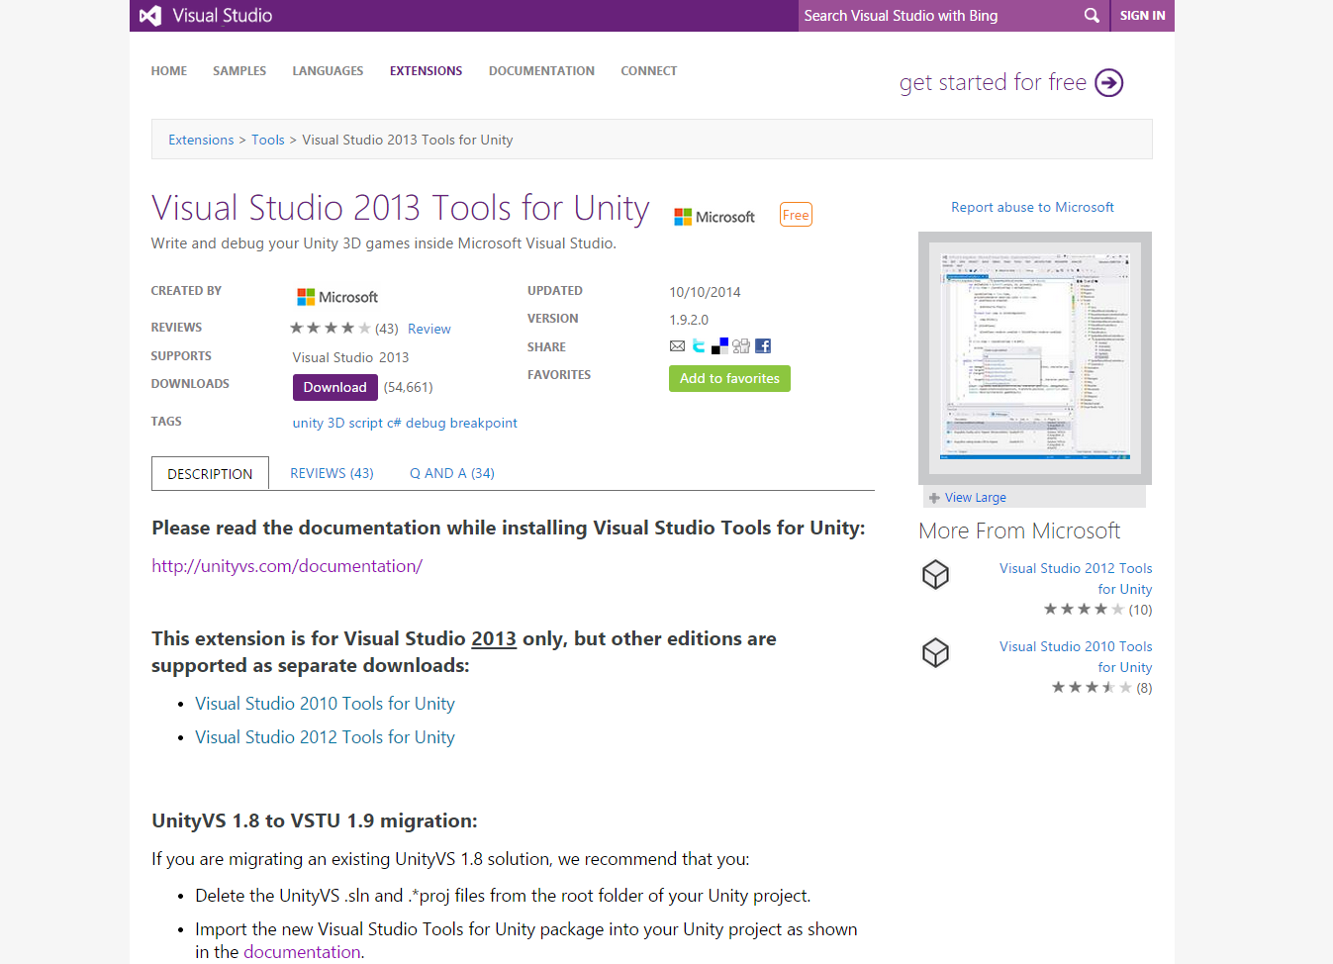Open sidebar Visual Studio 2012 Tools for Unity link
Screen dimensions: 1333x964
pos(1076,578)
